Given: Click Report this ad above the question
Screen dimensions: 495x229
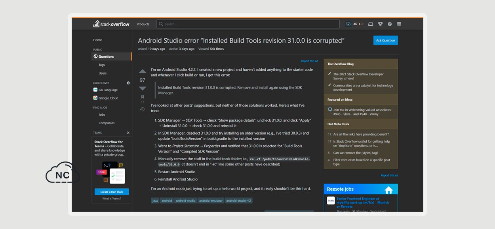Looking at the screenshot, I should click(310, 61).
